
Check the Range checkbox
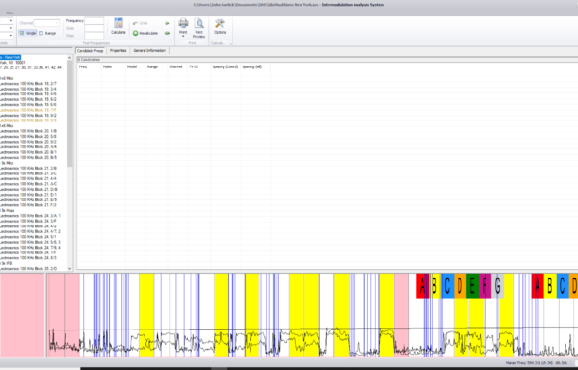pyautogui.click(x=41, y=33)
